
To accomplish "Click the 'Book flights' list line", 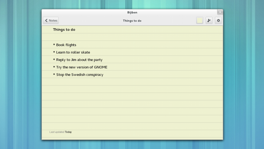I will (64, 45).
